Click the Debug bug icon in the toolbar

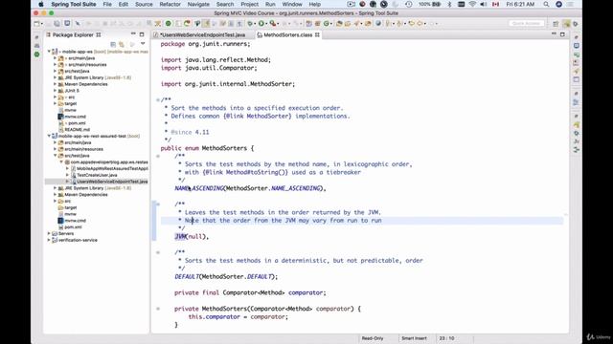pyautogui.click(x=250, y=24)
